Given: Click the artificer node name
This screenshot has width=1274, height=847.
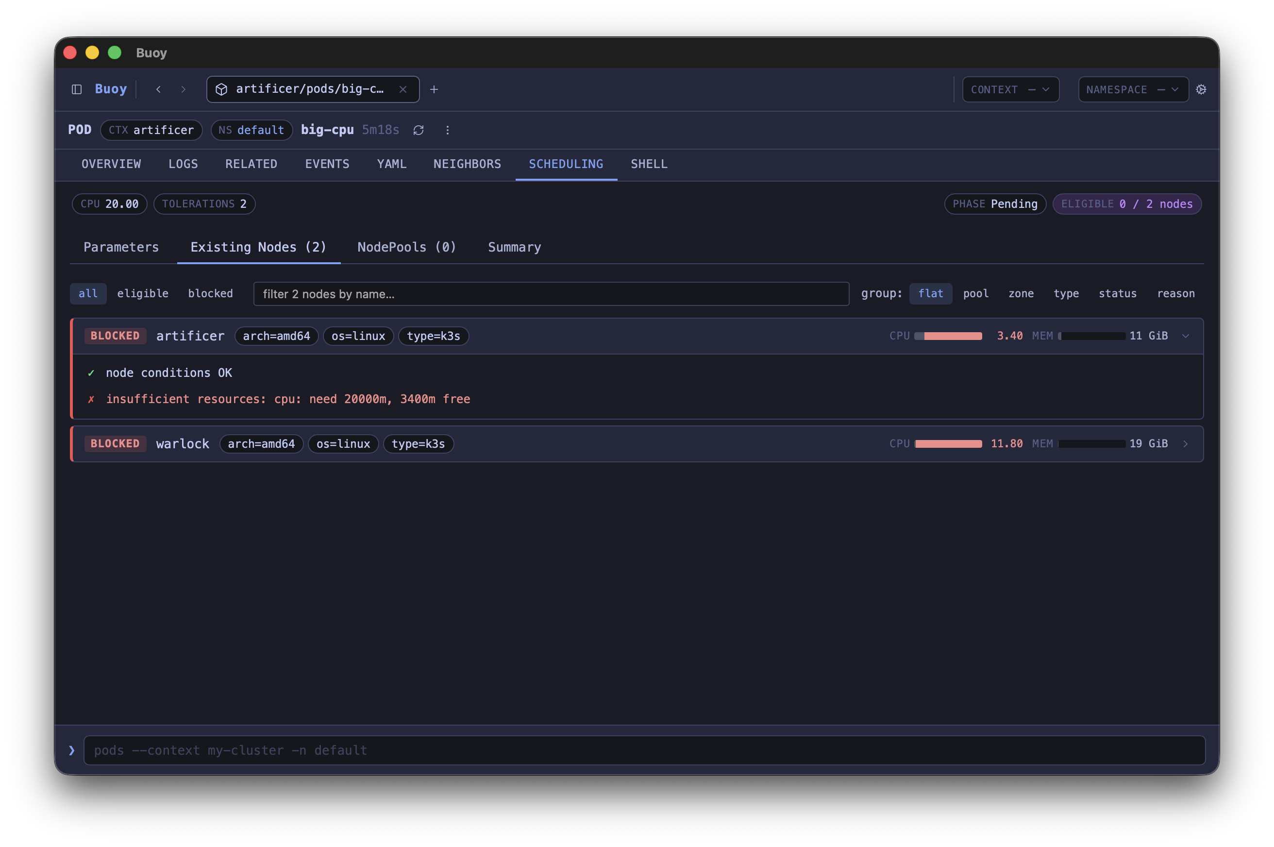Looking at the screenshot, I should coord(190,336).
